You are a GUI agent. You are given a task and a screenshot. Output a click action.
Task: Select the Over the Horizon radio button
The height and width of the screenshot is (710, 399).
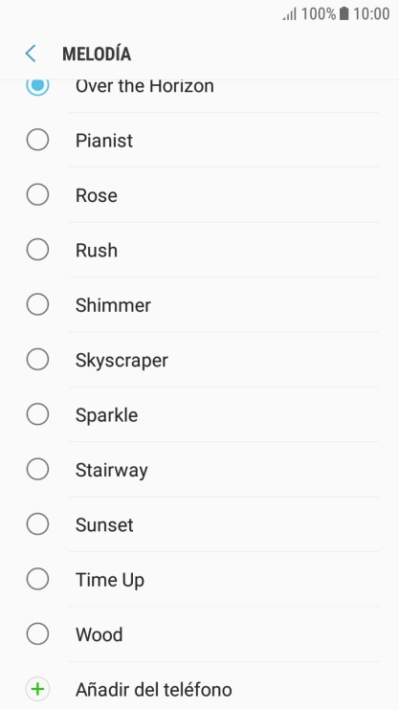pyautogui.click(x=37, y=85)
